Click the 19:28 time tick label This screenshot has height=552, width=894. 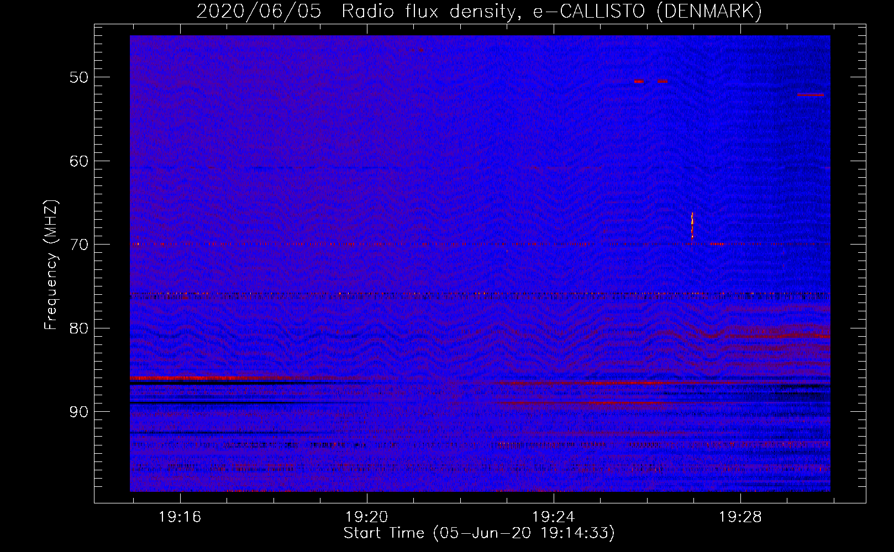[740, 517]
